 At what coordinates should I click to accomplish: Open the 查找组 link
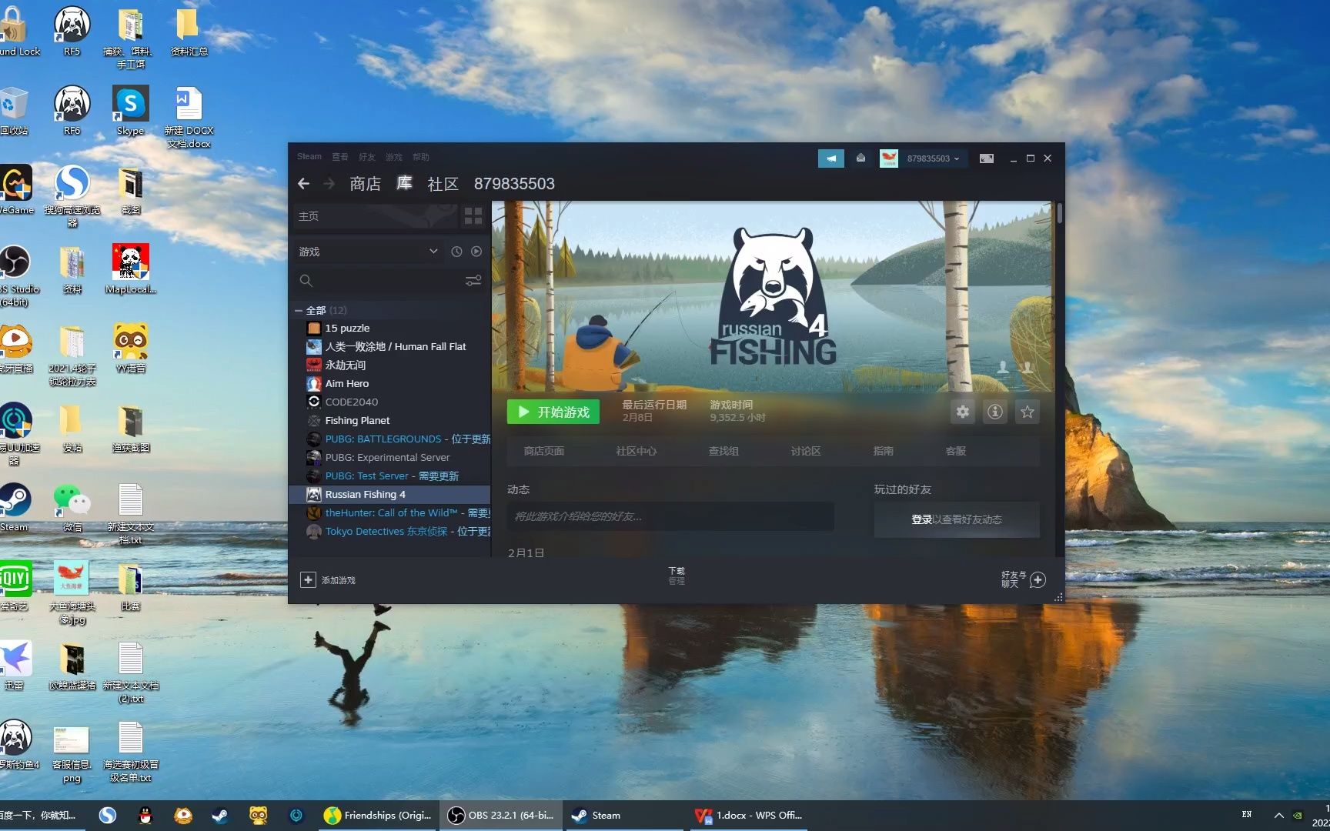click(723, 451)
